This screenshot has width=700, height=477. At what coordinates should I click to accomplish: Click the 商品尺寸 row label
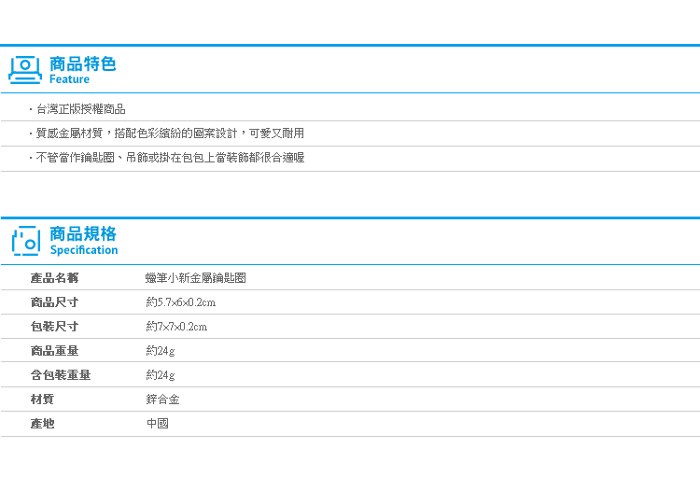click(x=54, y=302)
